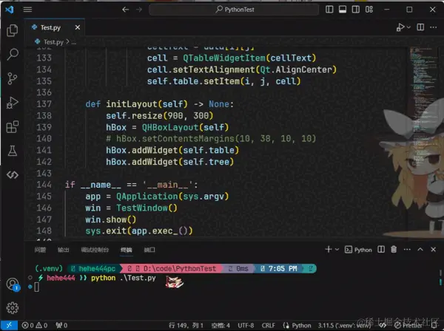Open the Source Control view
Viewport: 444px width, 331px height.
13,78
